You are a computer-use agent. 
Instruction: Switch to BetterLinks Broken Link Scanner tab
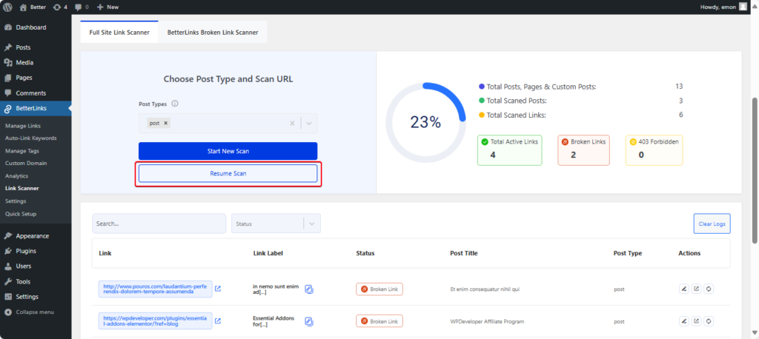[213, 32]
